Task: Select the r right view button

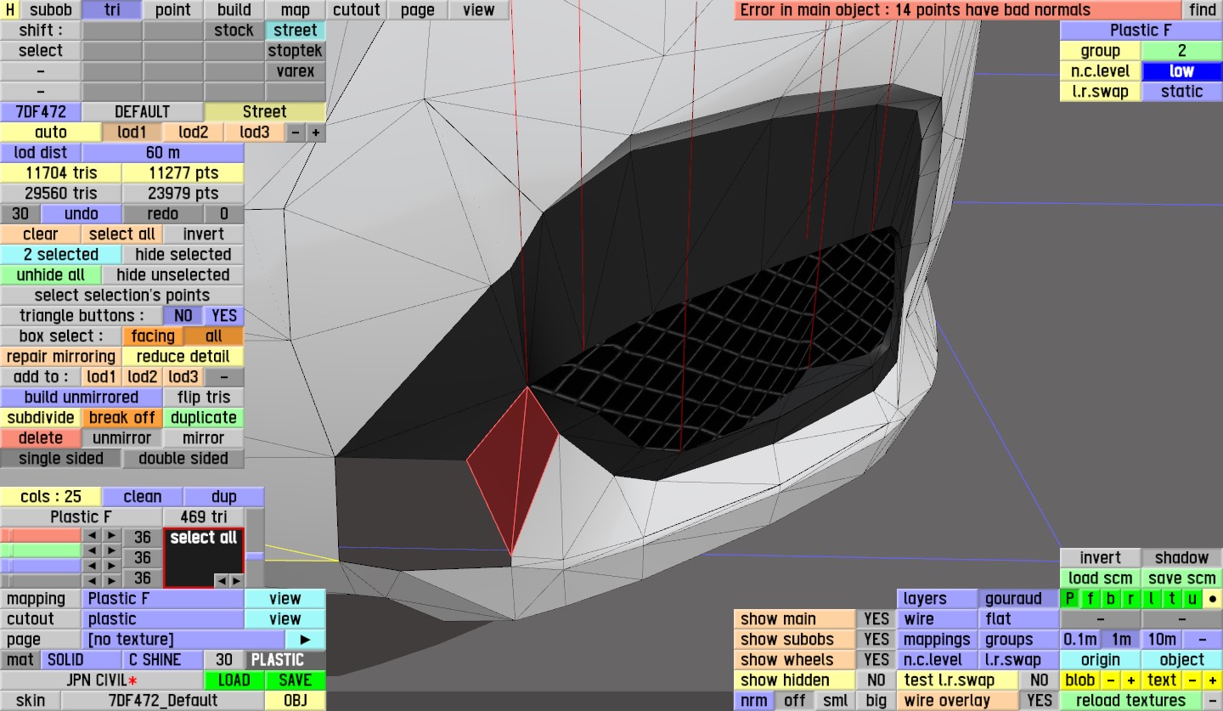Action: 1131,599
